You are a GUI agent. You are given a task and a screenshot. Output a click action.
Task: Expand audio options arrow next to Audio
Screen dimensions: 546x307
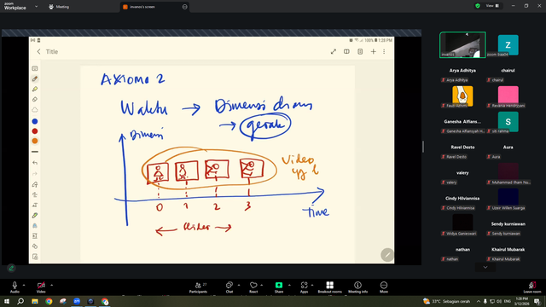tap(24, 285)
